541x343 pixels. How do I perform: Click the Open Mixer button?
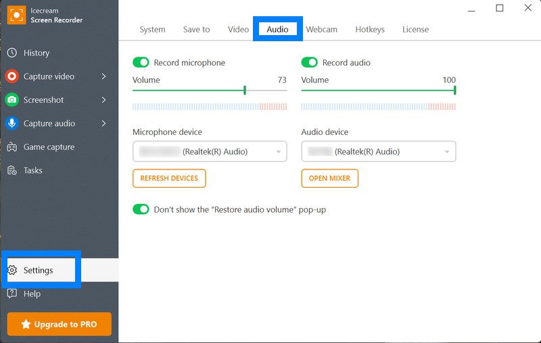pos(329,178)
